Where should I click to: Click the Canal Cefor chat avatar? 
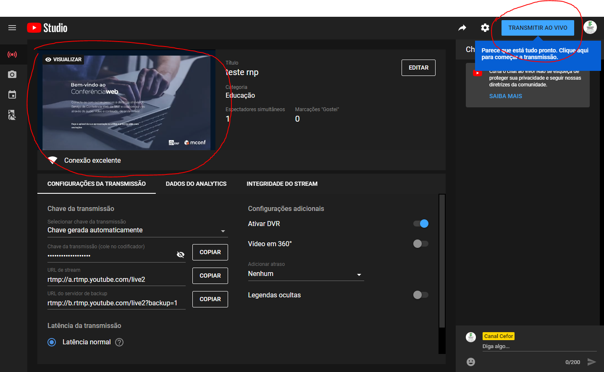click(x=471, y=337)
